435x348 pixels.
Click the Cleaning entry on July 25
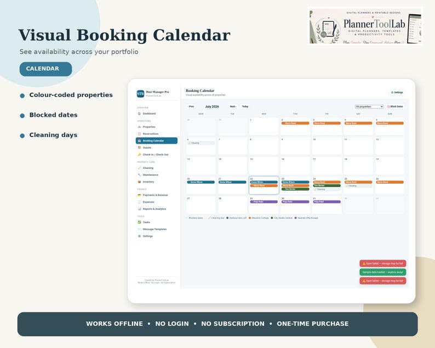358,186
